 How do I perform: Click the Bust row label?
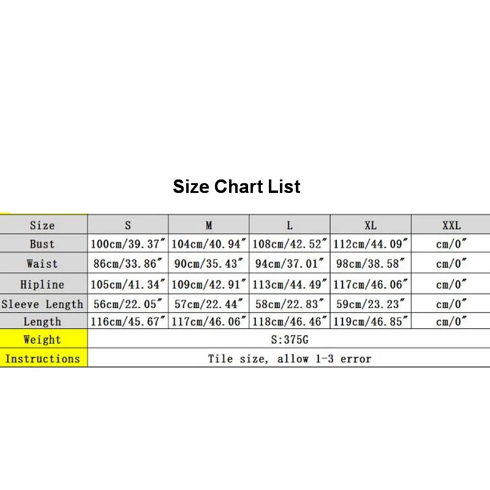[x=43, y=243]
